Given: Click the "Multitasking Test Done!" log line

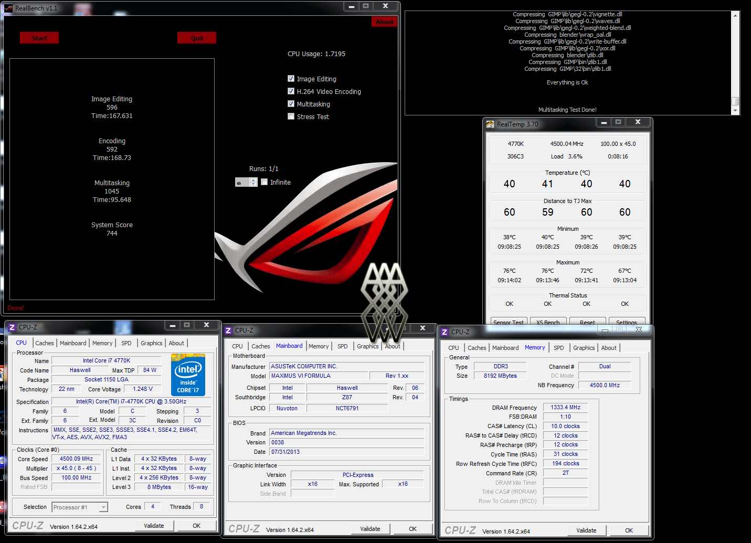Looking at the screenshot, I should [567, 110].
